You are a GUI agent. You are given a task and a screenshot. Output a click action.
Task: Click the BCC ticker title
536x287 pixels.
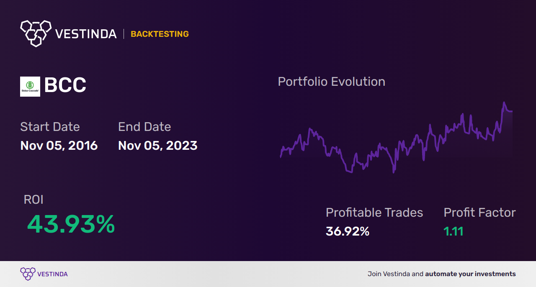point(65,86)
